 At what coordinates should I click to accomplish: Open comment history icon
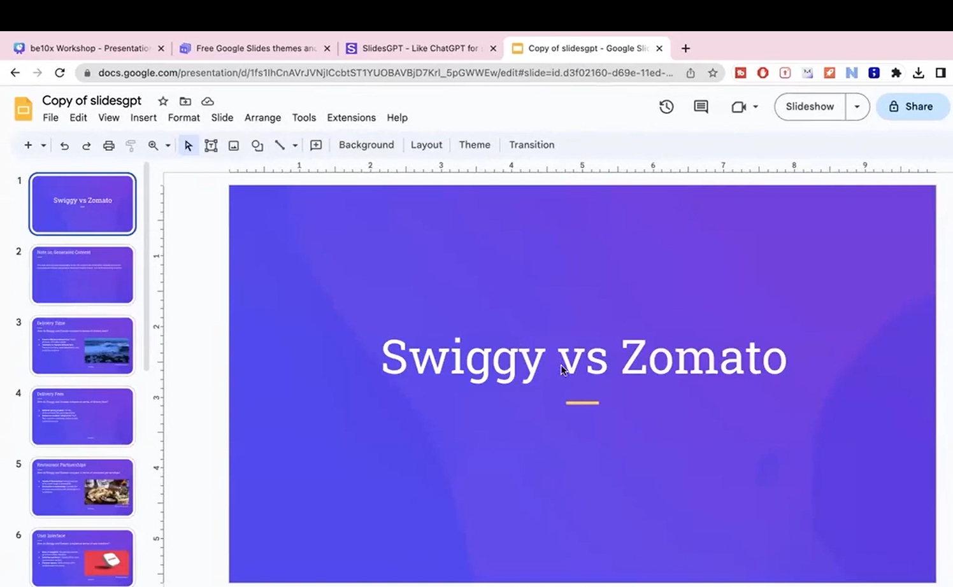tap(701, 107)
